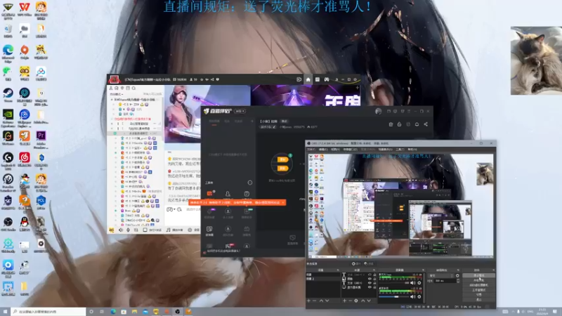
Task: Open the View menu in OBS
Action: click(335, 150)
